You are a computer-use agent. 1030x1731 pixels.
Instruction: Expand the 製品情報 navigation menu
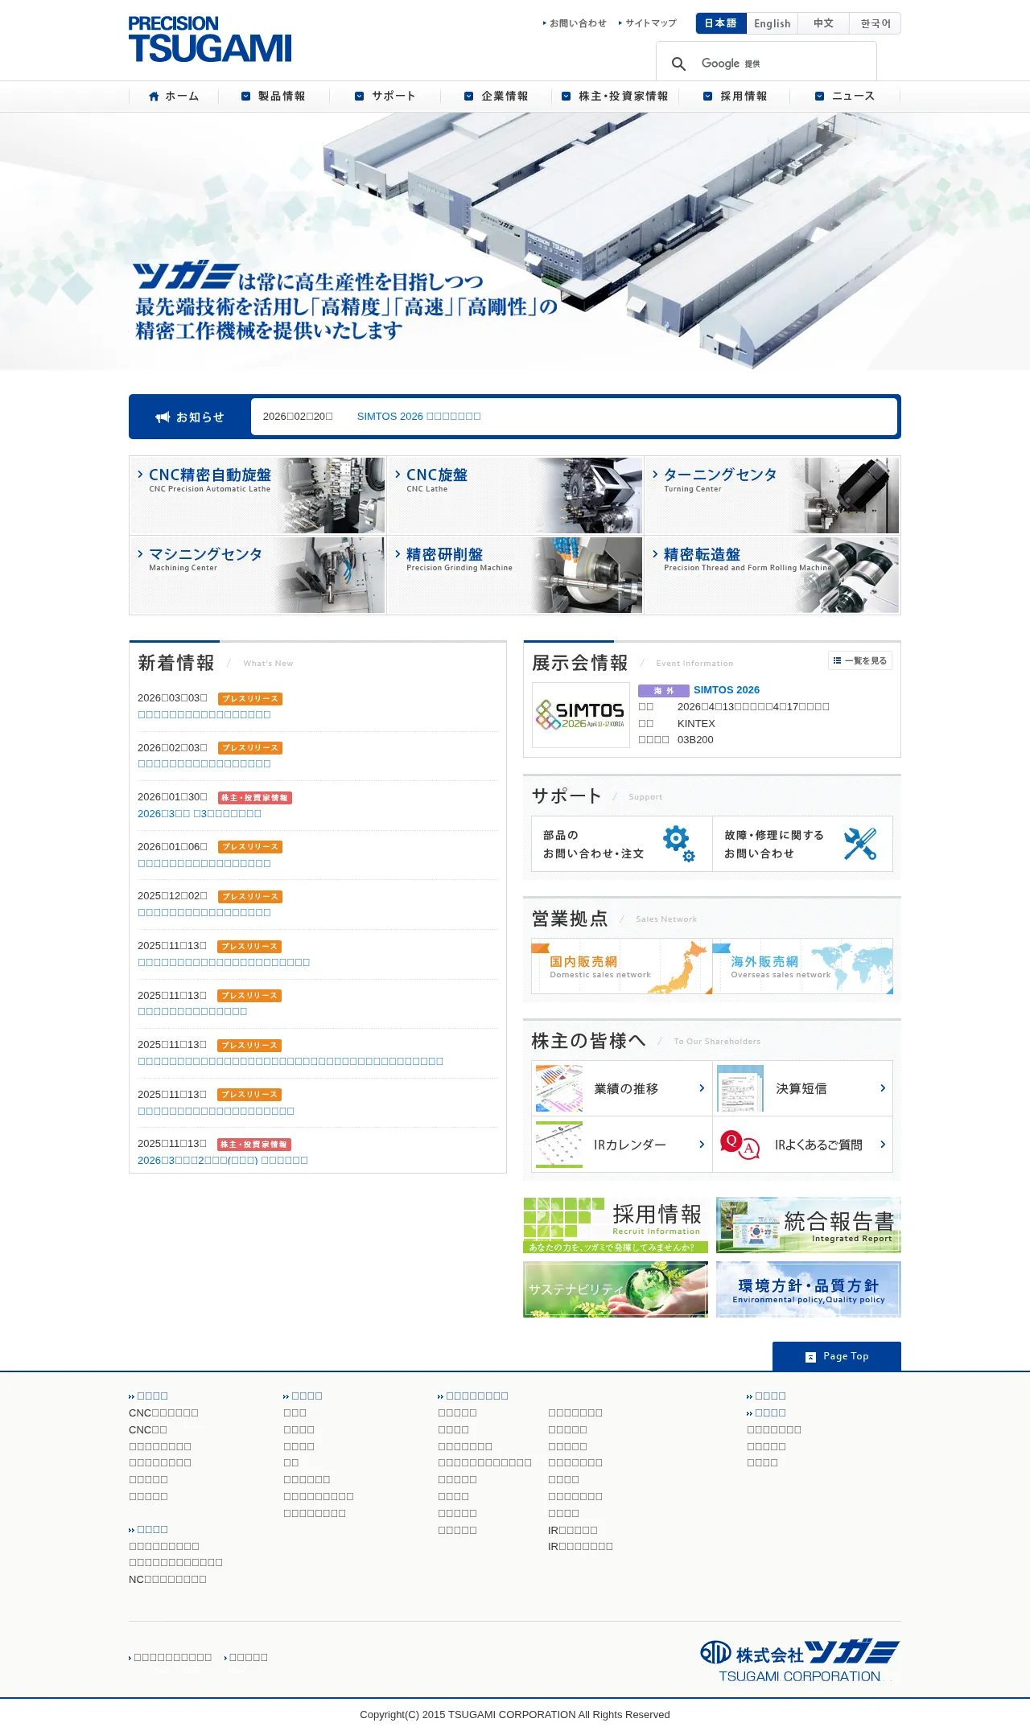coord(274,97)
